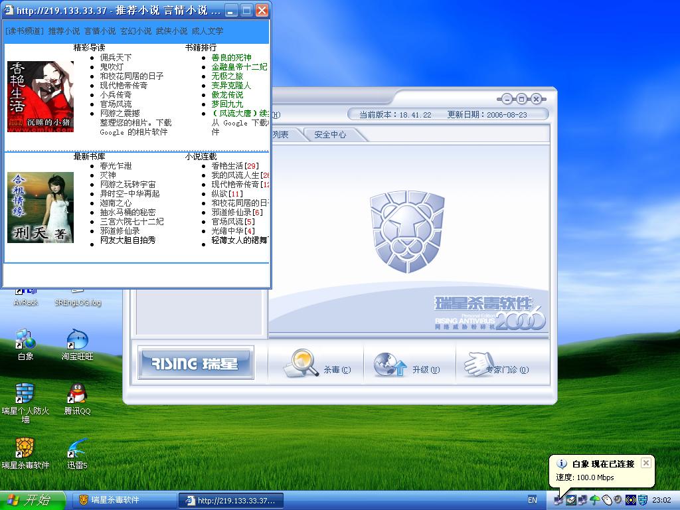Open 小兵传奇 novel link
The width and height of the screenshot is (680, 510).
[116, 94]
